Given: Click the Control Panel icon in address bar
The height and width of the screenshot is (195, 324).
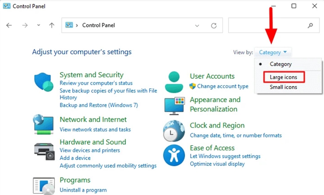Looking at the screenshot, I should 69,25.
